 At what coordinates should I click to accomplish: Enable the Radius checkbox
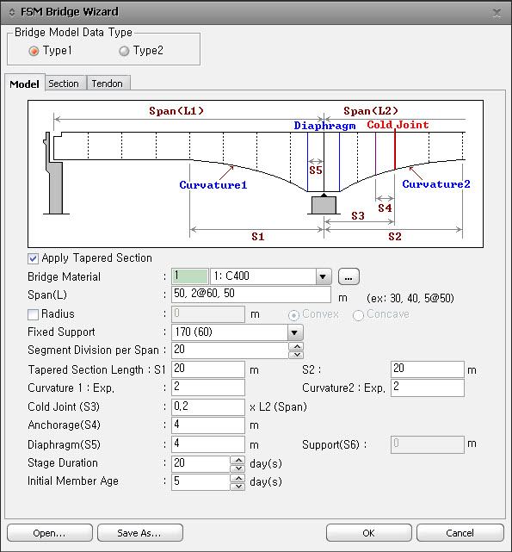pos(33,314)
